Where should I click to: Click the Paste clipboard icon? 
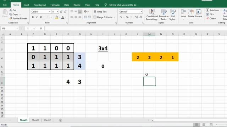[x=5, y=12]
